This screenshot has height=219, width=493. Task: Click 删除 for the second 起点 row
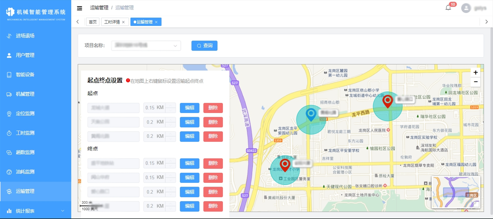(213, 122)
